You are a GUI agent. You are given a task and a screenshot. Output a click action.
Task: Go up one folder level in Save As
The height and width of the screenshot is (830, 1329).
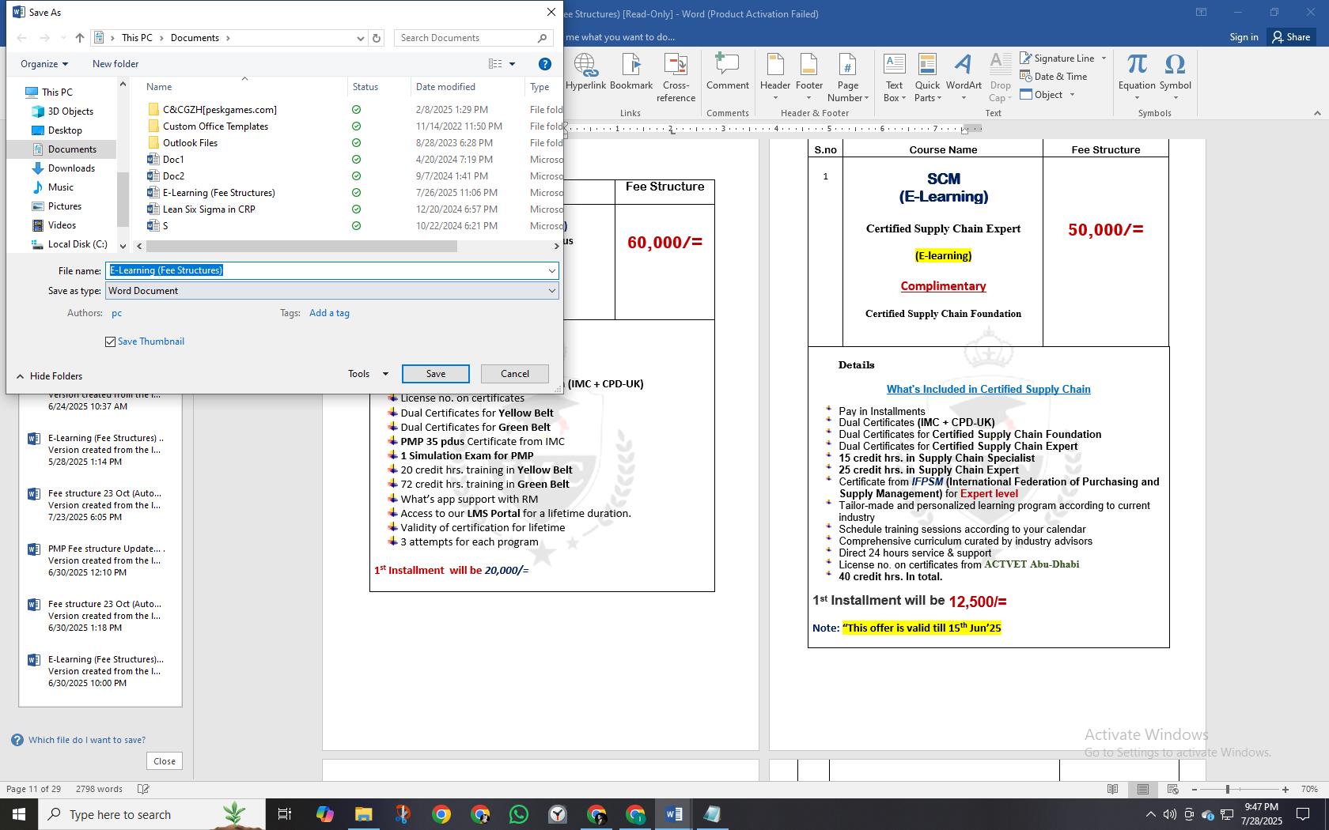pos(79,38)
